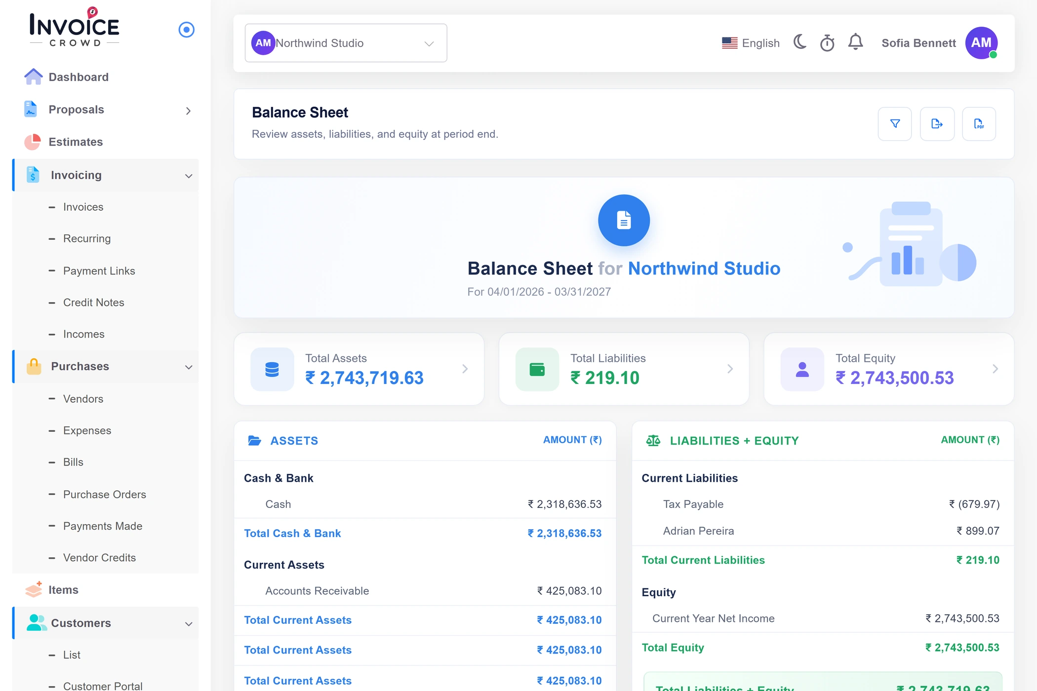The width and height of the screenshot is (1037, 691).
Task: Click the US flag language icon
Action: 729,43
